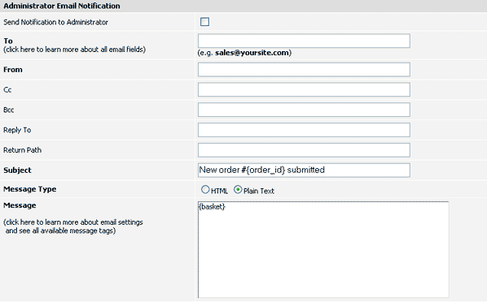
Task: Click the Return Path field
Action: (x=304, y=150)
